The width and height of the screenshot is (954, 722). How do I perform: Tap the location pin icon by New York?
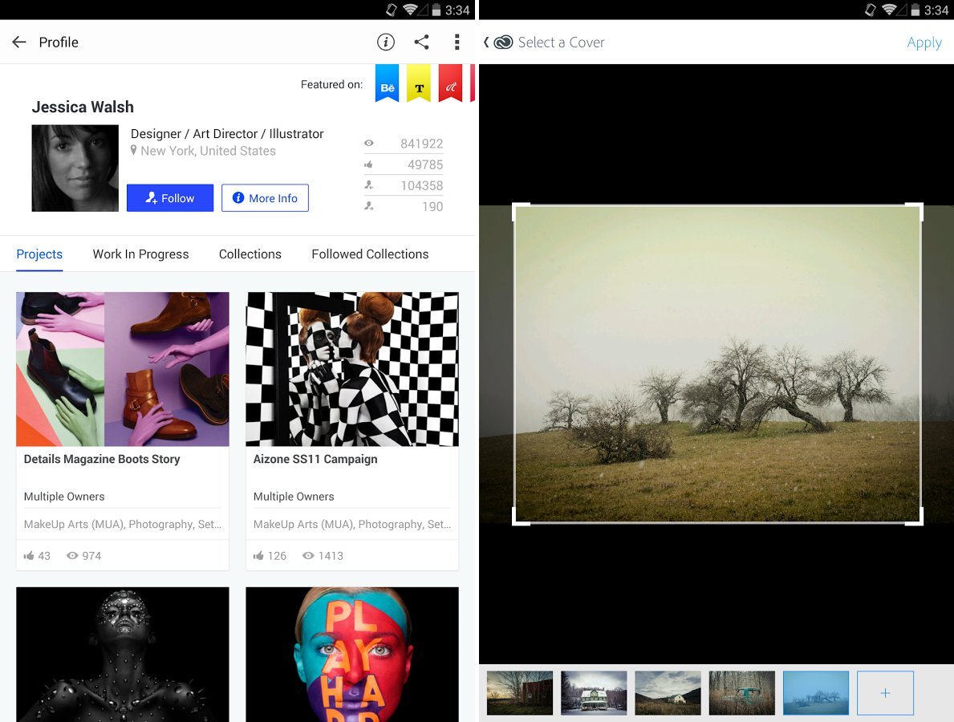[x=134, y=150]
